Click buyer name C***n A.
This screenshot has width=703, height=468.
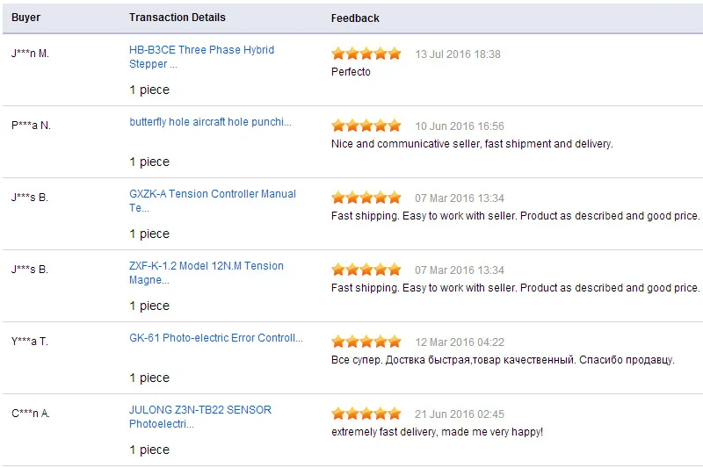[x=31, y=414]
